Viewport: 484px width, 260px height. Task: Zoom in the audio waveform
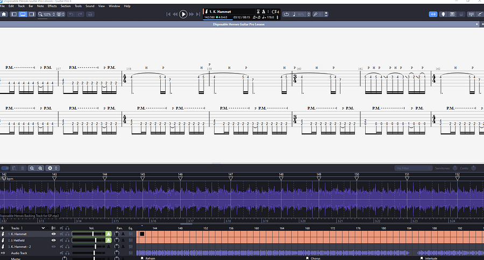tap(40, 168)
